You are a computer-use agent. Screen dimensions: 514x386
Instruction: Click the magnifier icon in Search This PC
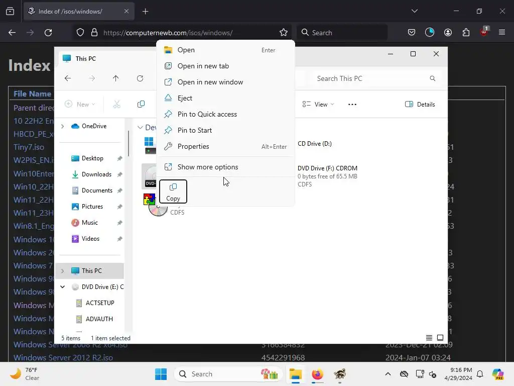click(433, 78)
